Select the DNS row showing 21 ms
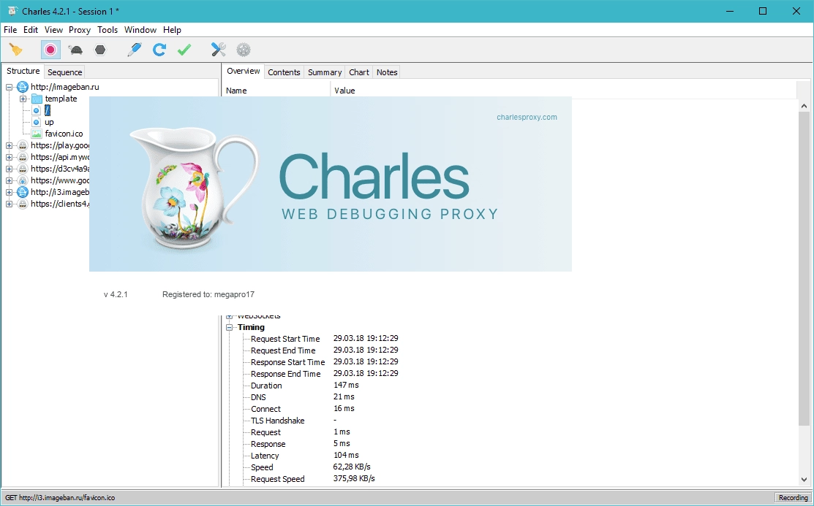Screen dimensions: 814x506 [x=303, y=397]
